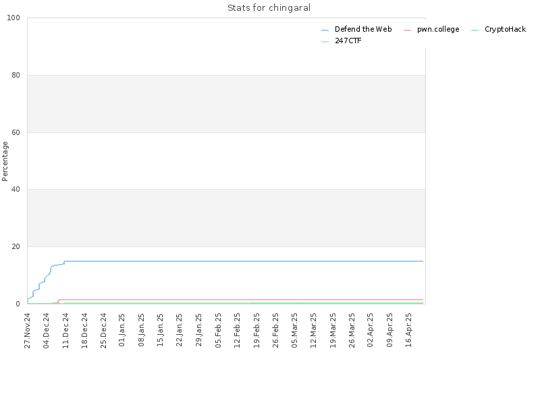Click the 05.Mar.25 date axis label
Viewport: 540px width, 405px height.
click(294, 330)
